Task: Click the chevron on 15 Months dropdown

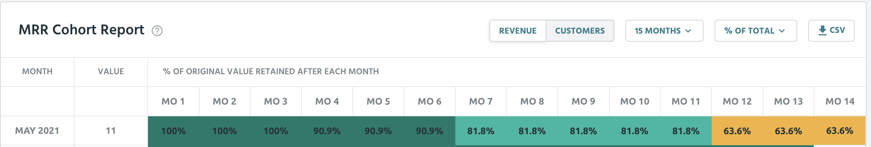Action: pos(688,31)
